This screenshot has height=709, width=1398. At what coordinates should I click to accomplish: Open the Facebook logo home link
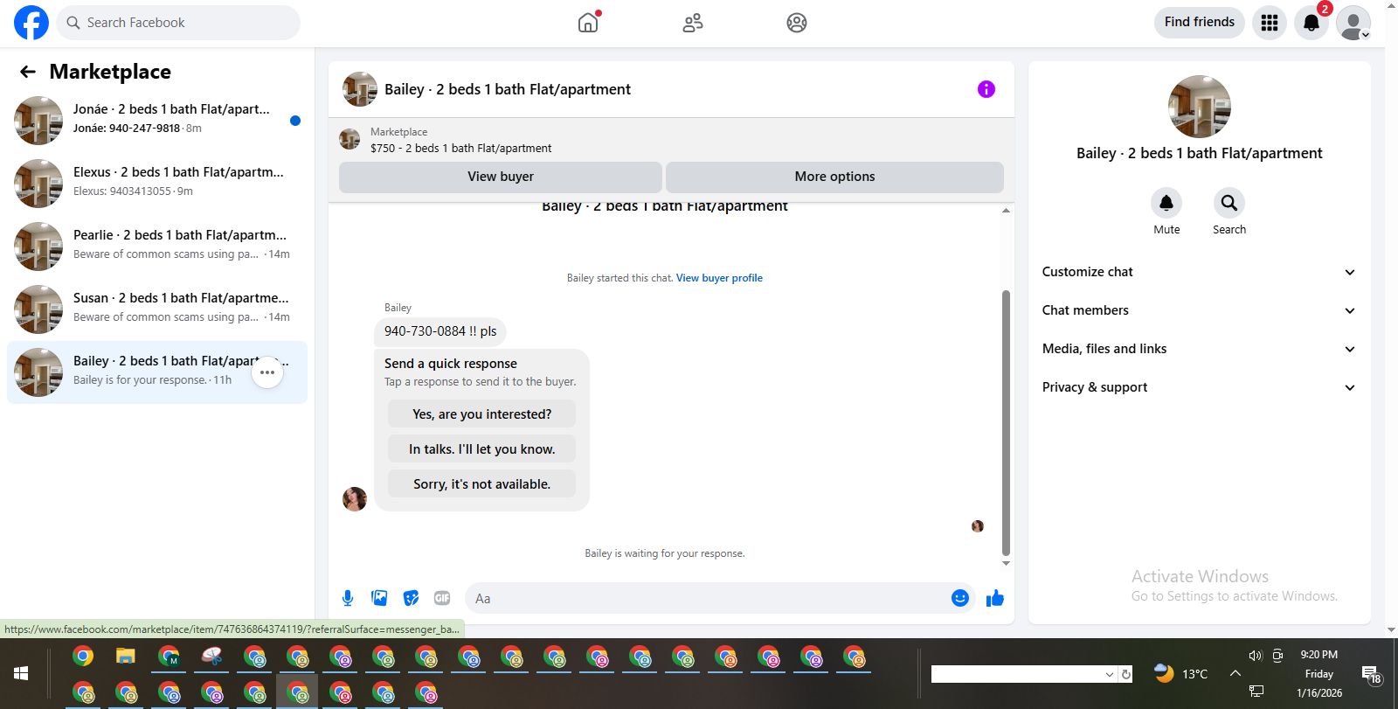click(x=31, y=23)
